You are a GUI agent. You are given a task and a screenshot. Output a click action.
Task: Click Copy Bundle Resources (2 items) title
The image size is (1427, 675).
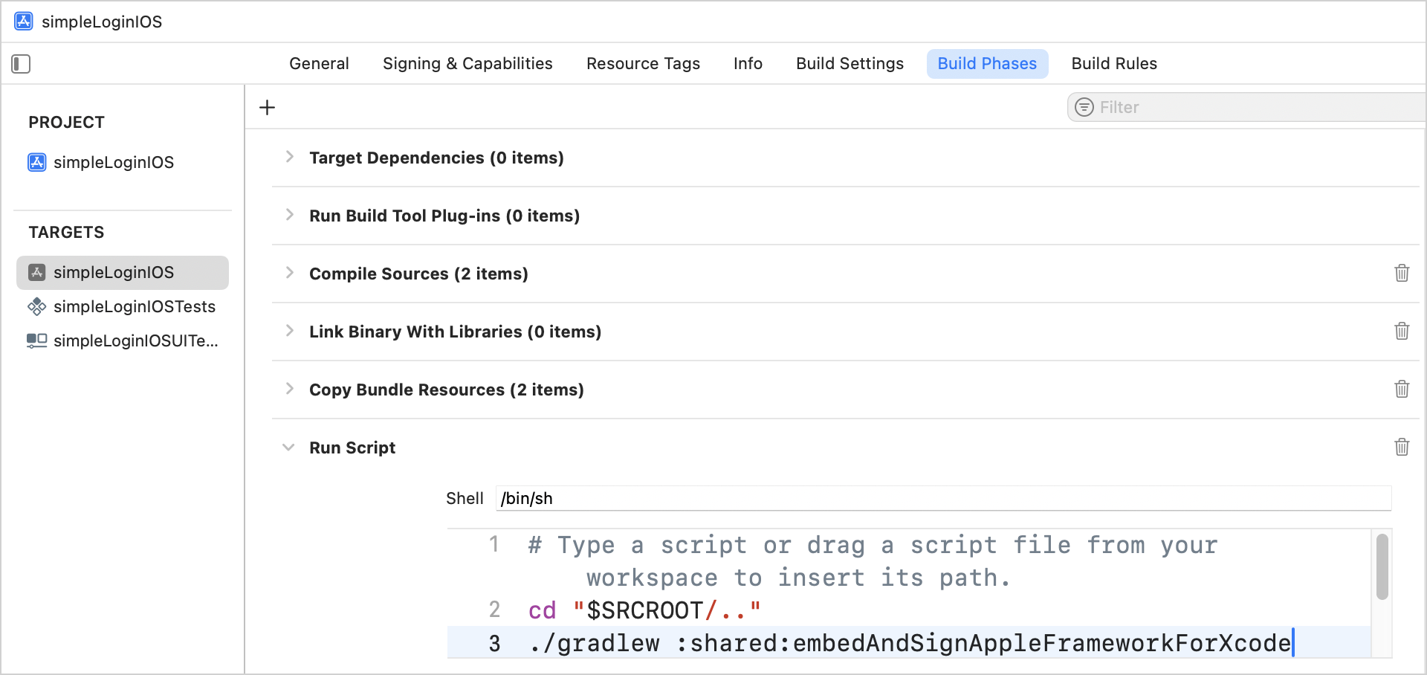447,390
